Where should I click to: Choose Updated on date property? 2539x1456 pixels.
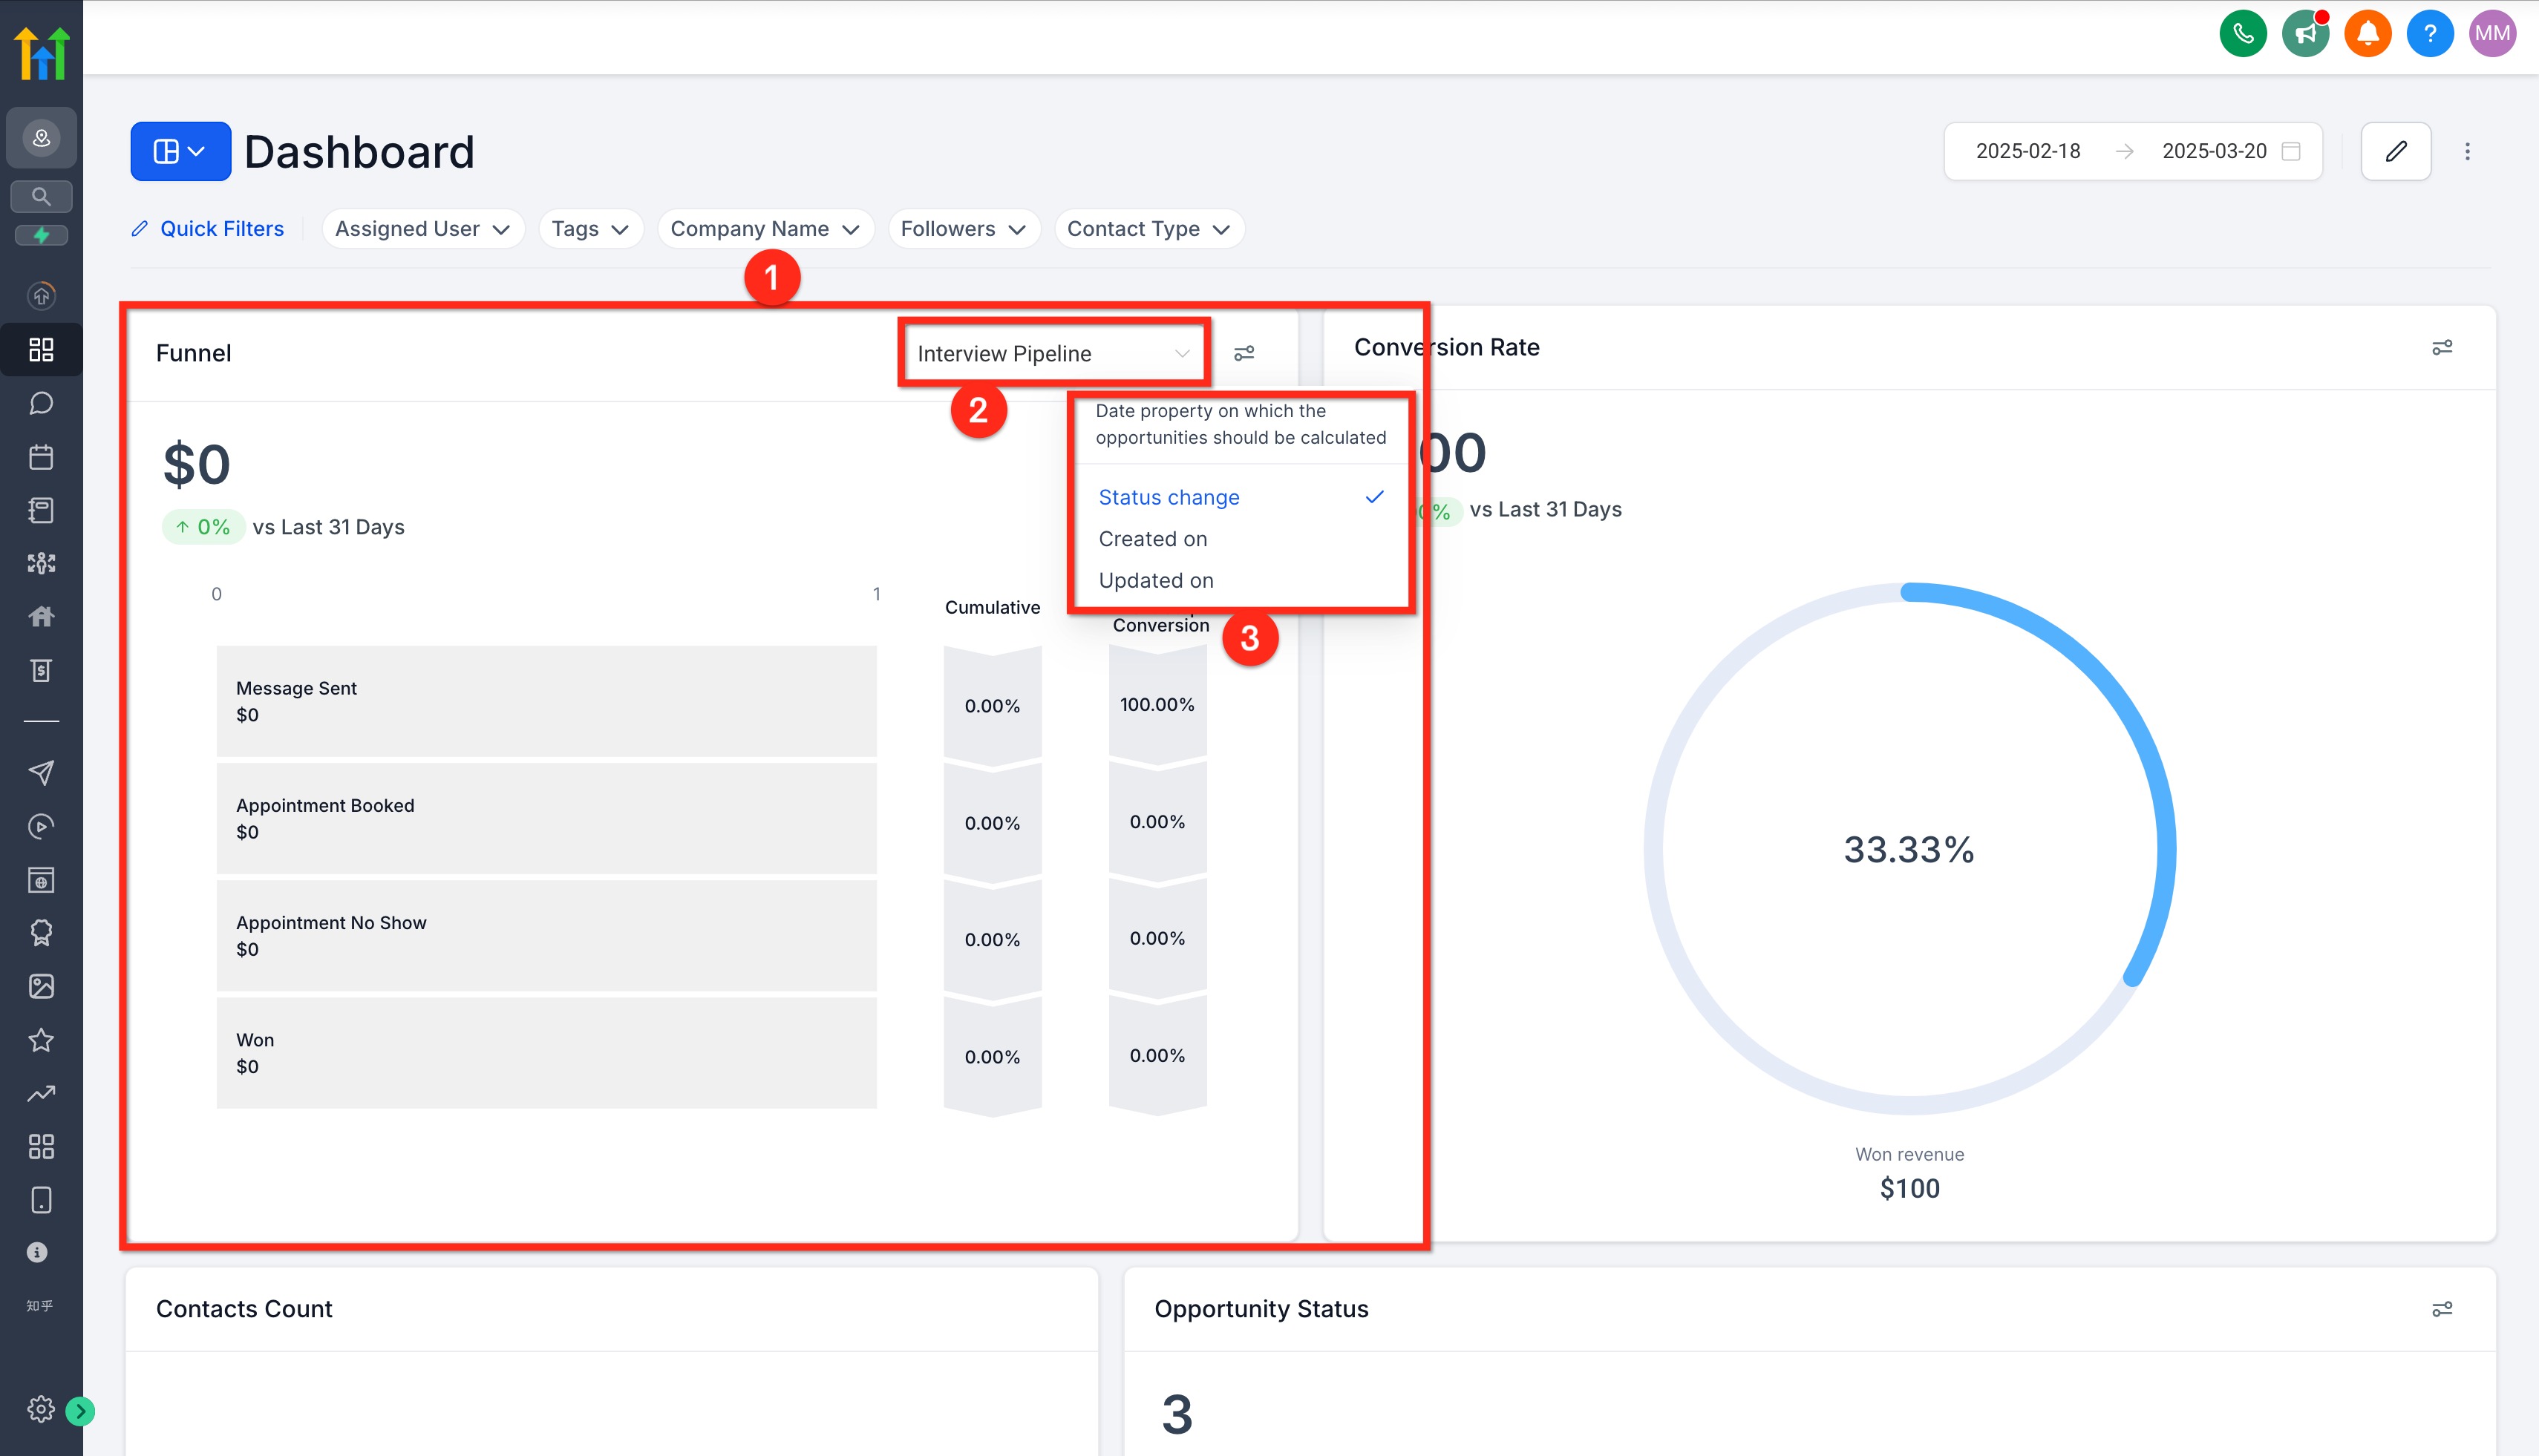coord(1155,580)
